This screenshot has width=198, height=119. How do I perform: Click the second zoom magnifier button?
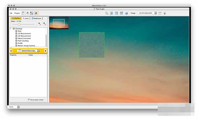(45, 24)
